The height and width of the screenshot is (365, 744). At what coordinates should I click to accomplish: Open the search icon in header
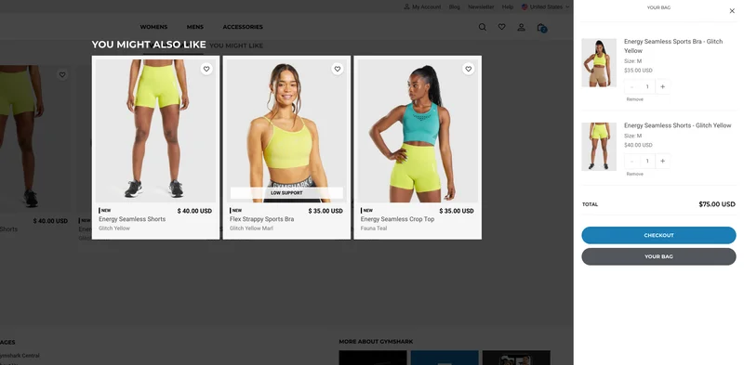click(x=482, y=27)
